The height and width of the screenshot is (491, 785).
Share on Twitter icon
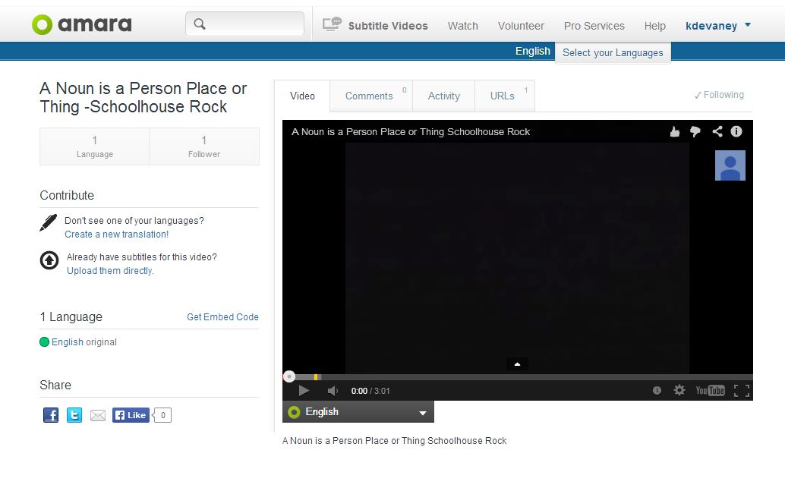click(x=74, y=415)
